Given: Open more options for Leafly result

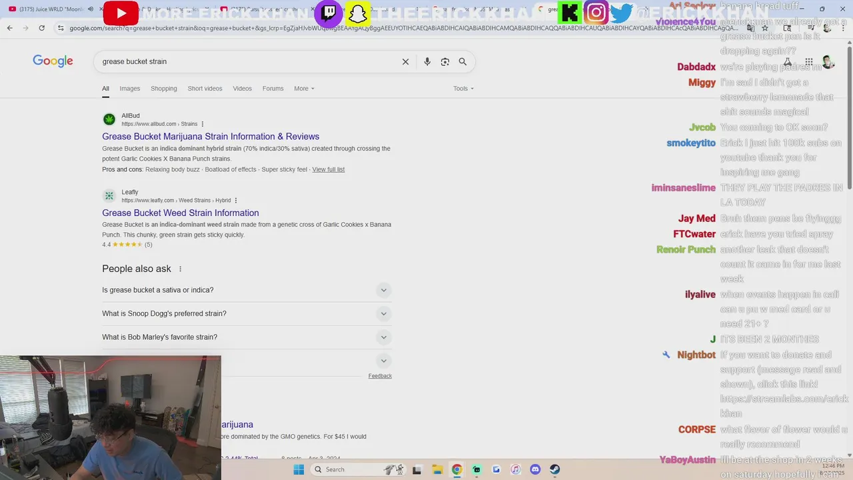Looking at the screenshot, I should click(x=236, y=200).
